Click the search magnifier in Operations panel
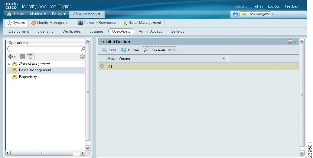The width and height of the screenshot is (313, 158). [x=83, y=49]
